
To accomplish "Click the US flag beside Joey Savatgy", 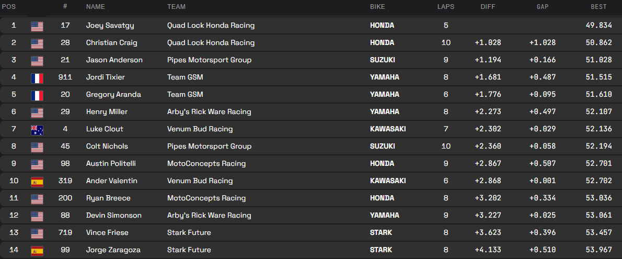I will 37,26.
